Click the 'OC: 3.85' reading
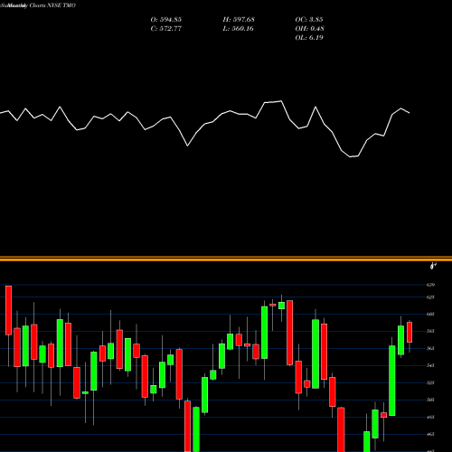 click(x=309, y=20)
